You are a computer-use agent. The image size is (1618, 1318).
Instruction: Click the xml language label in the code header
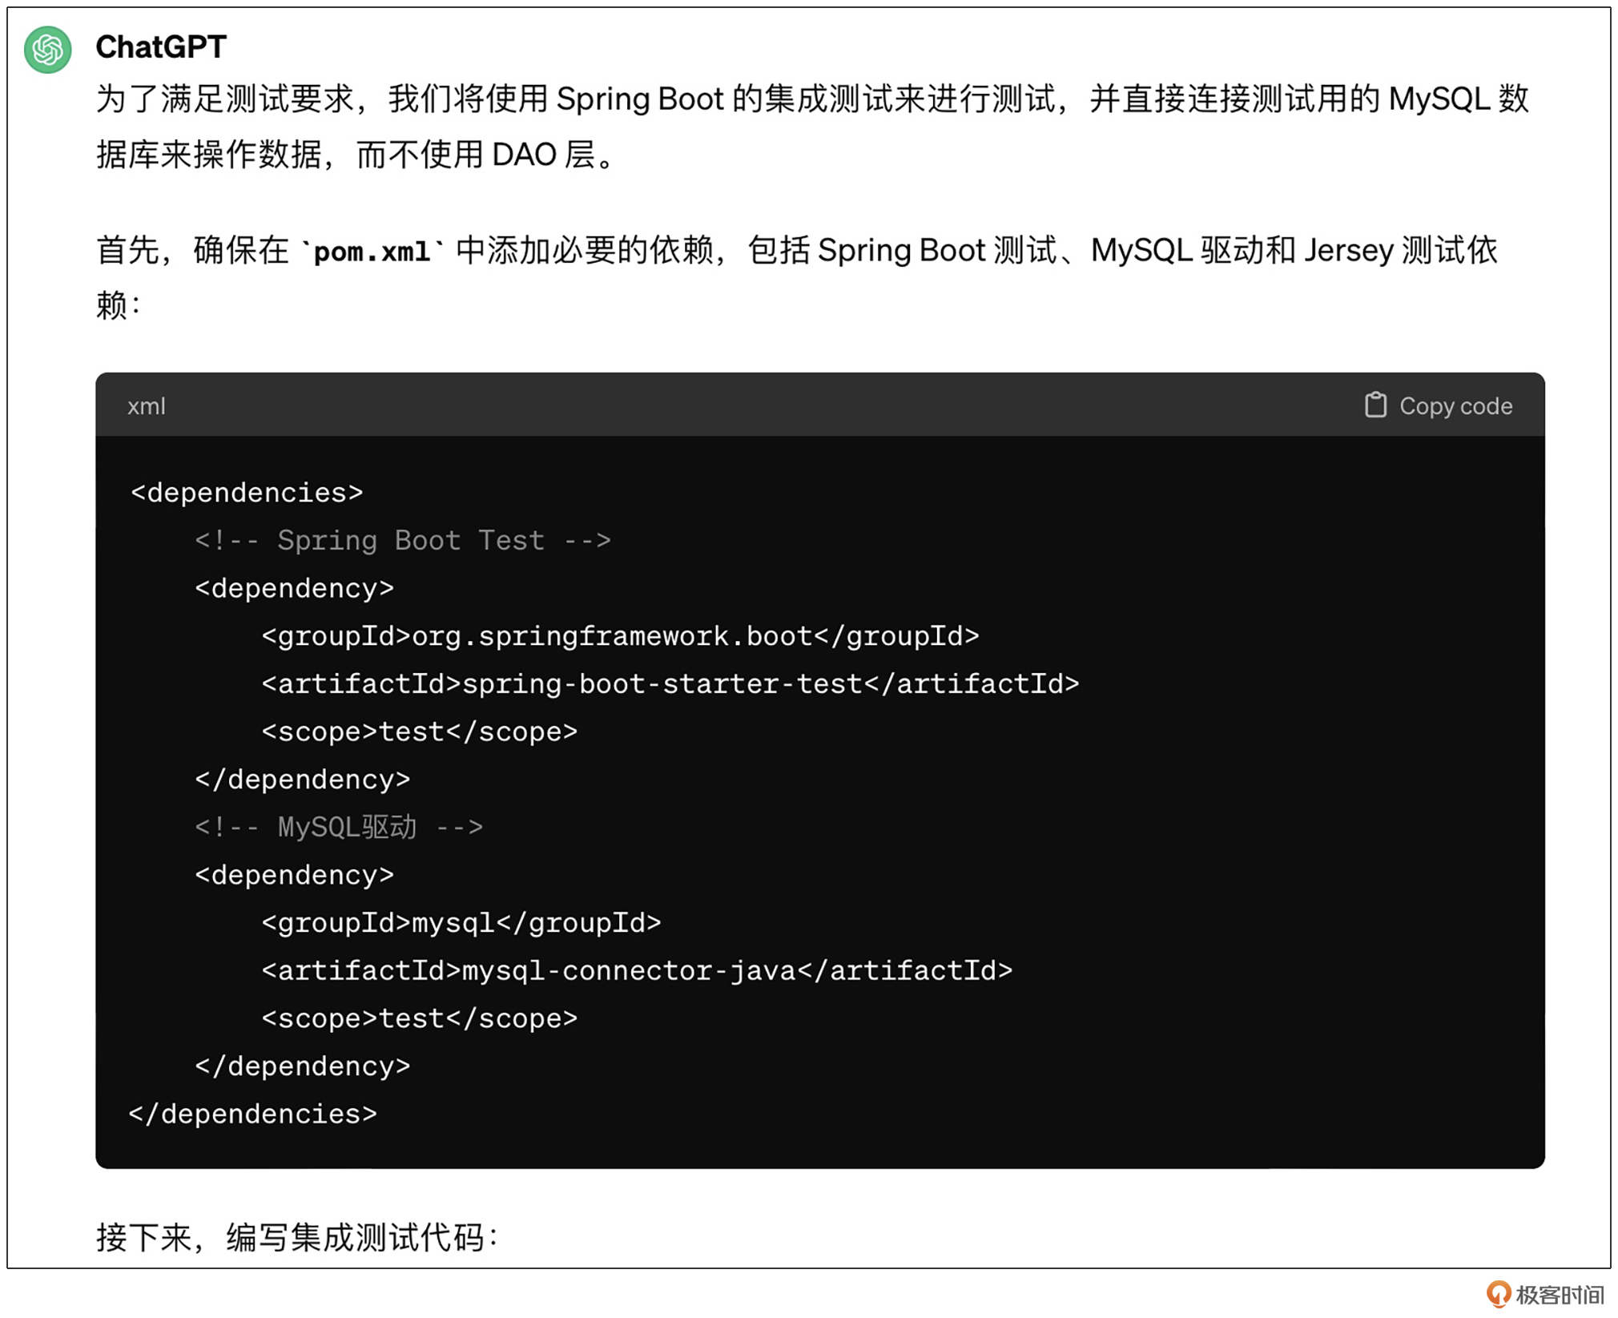(x=146, y=406)
